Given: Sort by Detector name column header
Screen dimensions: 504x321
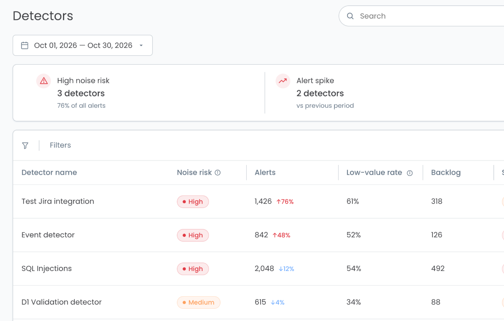Looking at the screenshot, I should (x=49, y=172).
